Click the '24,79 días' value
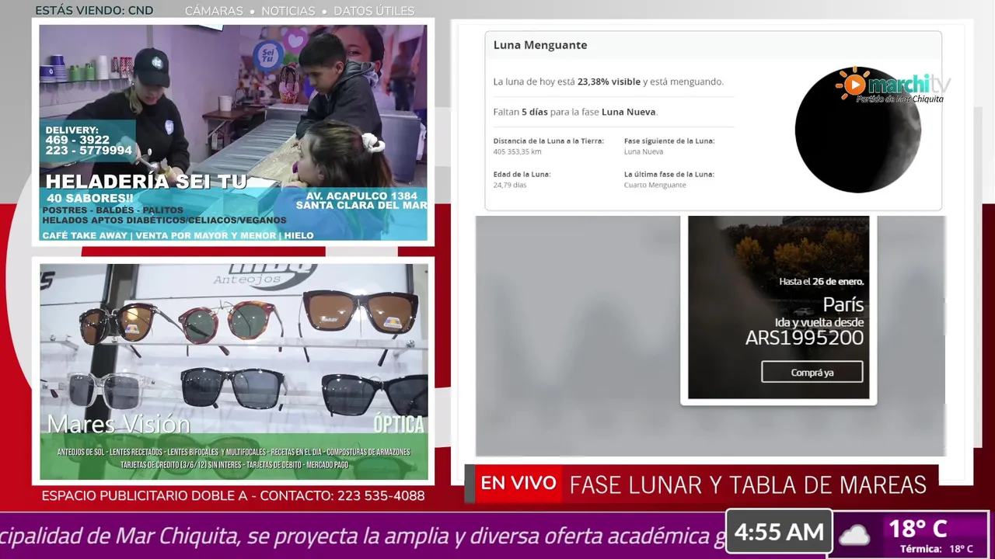 point(509,186)
